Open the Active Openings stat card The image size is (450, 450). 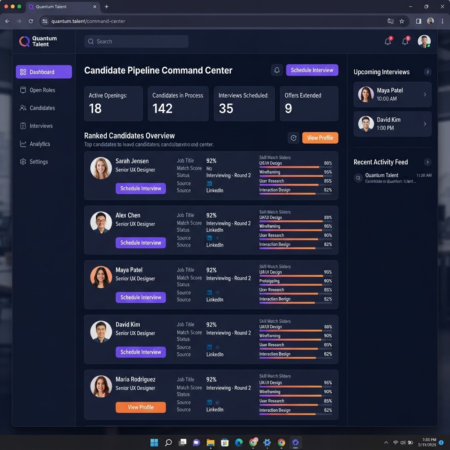coord(113,104)
